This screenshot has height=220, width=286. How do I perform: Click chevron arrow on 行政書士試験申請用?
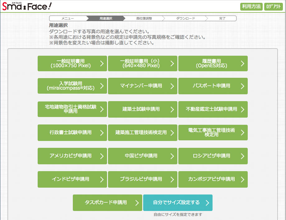(102, 133)
